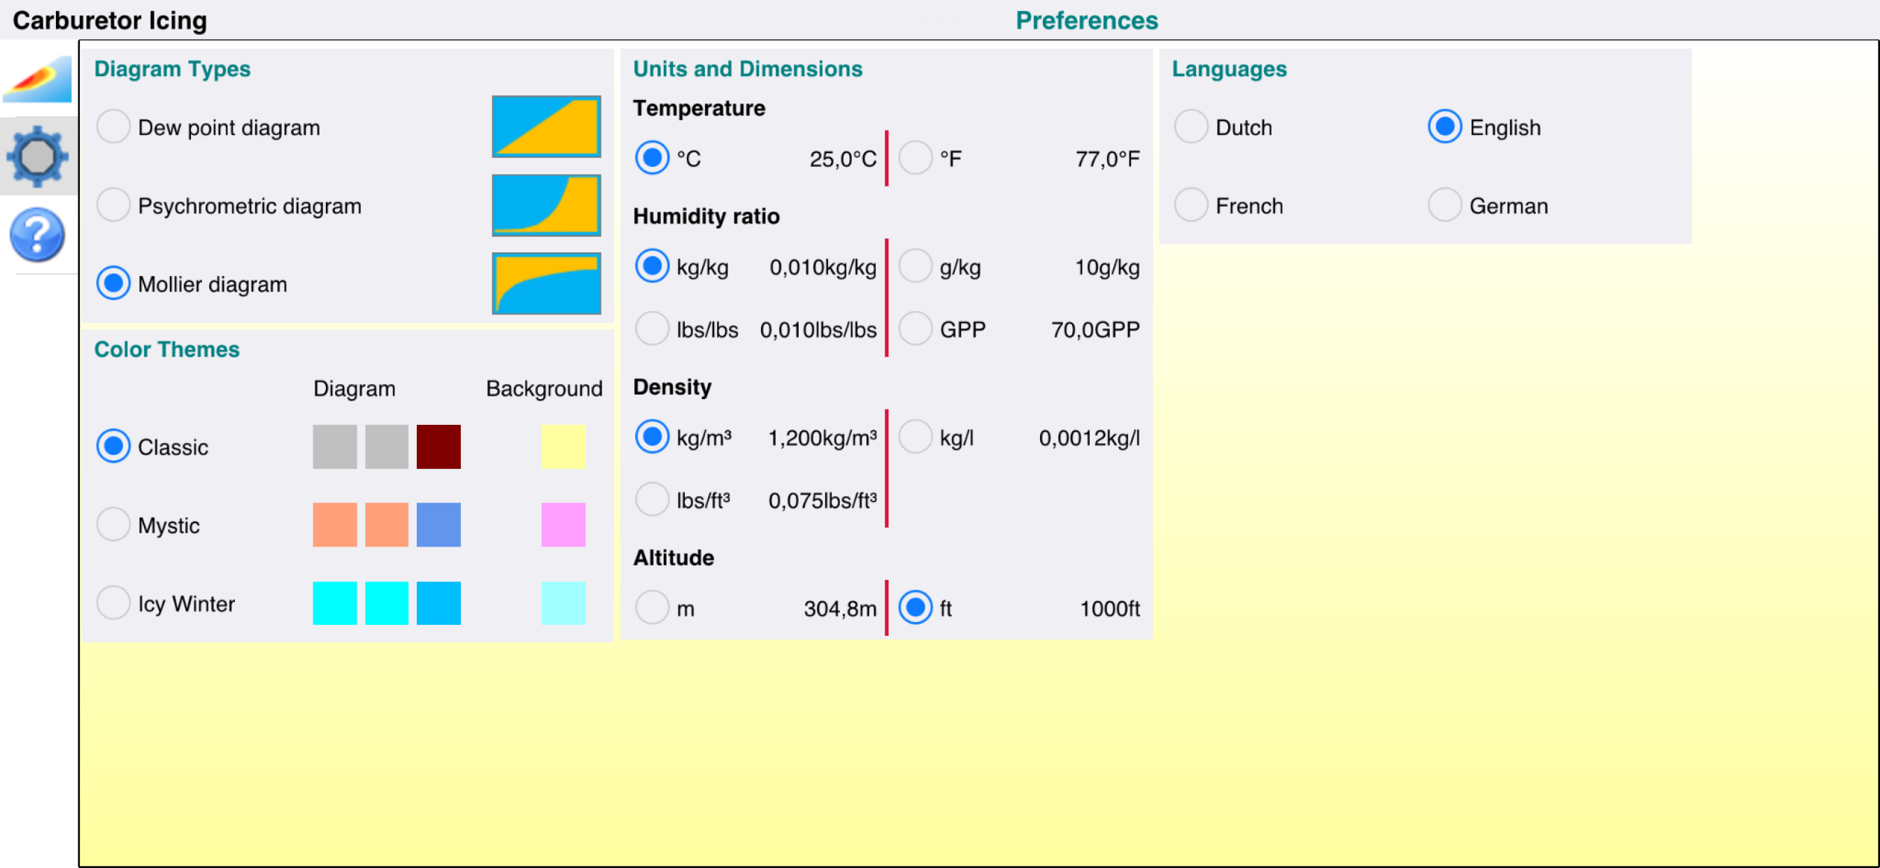Choose GPP humidity ratio unit
This screenshot has width=1880, height=868.
tap(914, 329)
